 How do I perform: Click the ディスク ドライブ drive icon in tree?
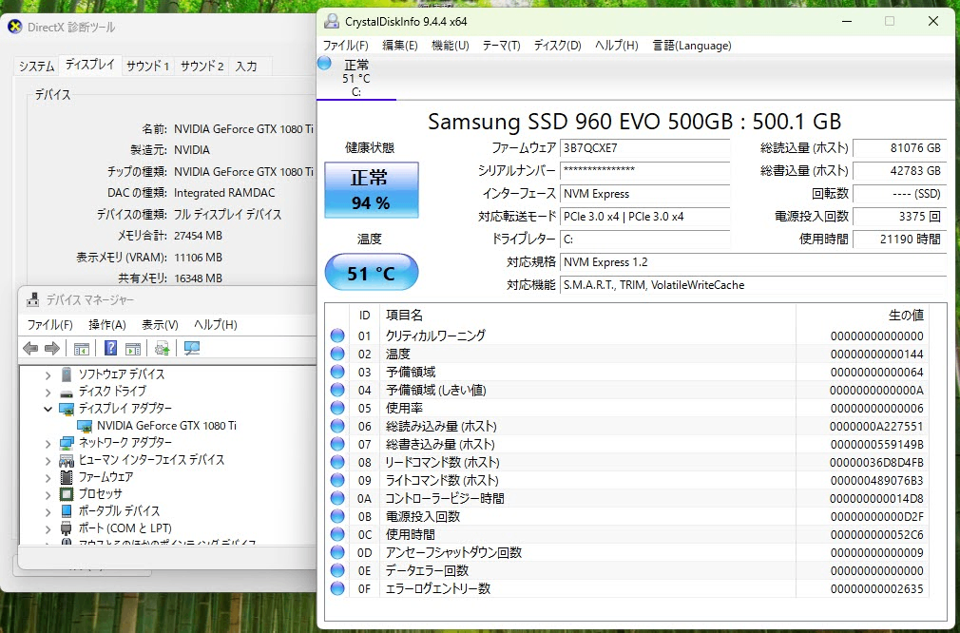(67, 392)
